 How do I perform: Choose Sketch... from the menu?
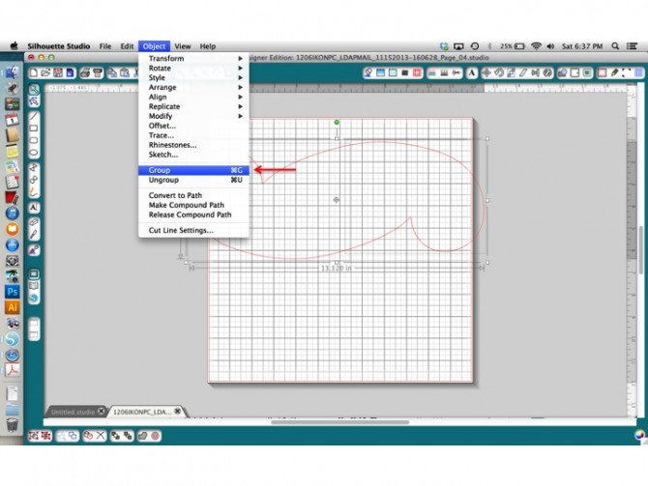(193, 155)
